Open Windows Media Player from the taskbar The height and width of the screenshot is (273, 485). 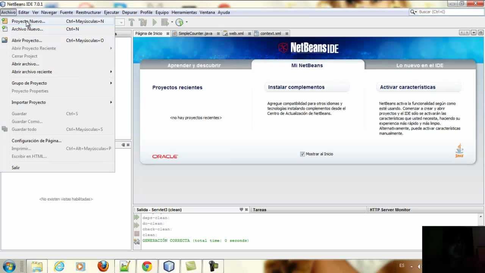coord(80,266)
